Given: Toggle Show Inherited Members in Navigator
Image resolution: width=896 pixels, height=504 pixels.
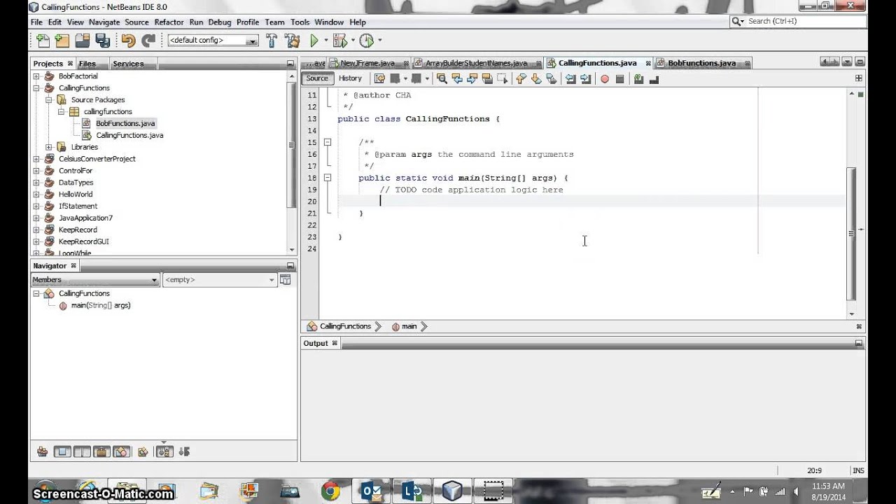Looking at the screenshot, I should [x=42, y=452].
